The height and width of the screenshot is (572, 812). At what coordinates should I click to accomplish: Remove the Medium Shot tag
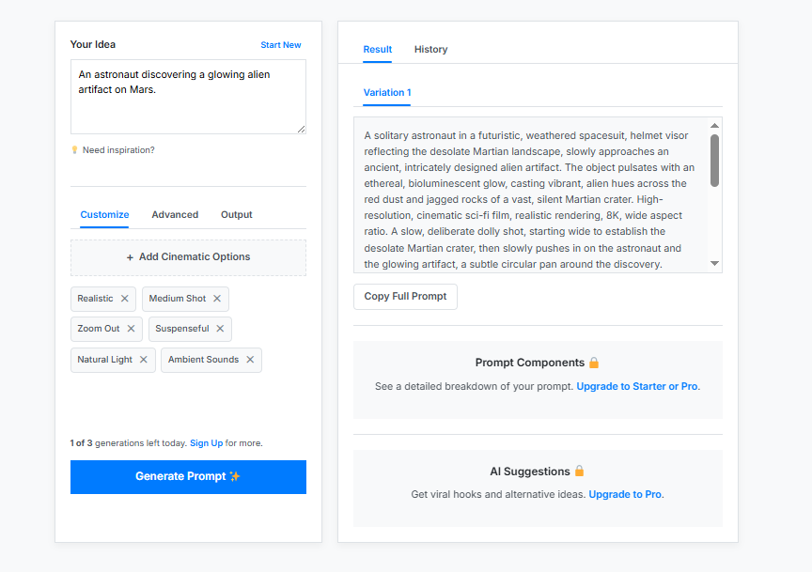pos(217,299)
